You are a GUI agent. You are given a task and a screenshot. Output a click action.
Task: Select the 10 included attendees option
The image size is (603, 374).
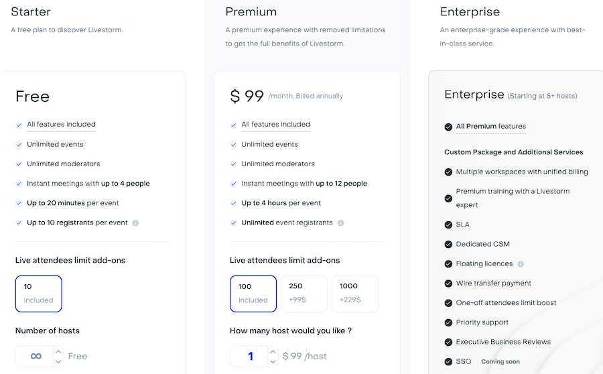click(39, 294)
